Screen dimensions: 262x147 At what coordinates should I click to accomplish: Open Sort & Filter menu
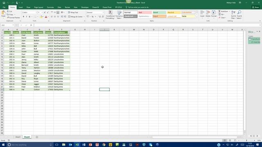pyautogui.click(x=233, y=15)
